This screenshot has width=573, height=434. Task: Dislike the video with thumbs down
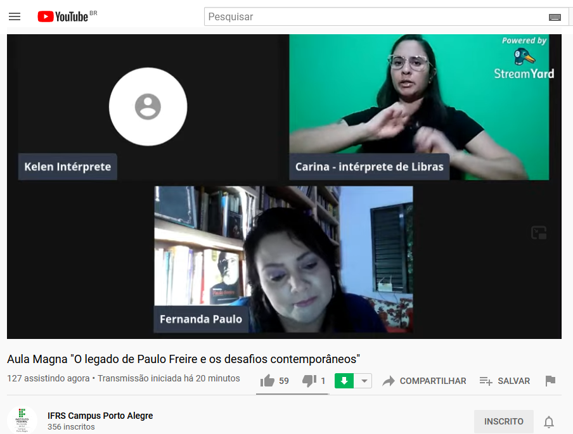pos(309,381)
